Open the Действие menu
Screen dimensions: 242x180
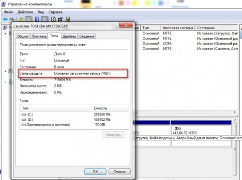point(25,12)
